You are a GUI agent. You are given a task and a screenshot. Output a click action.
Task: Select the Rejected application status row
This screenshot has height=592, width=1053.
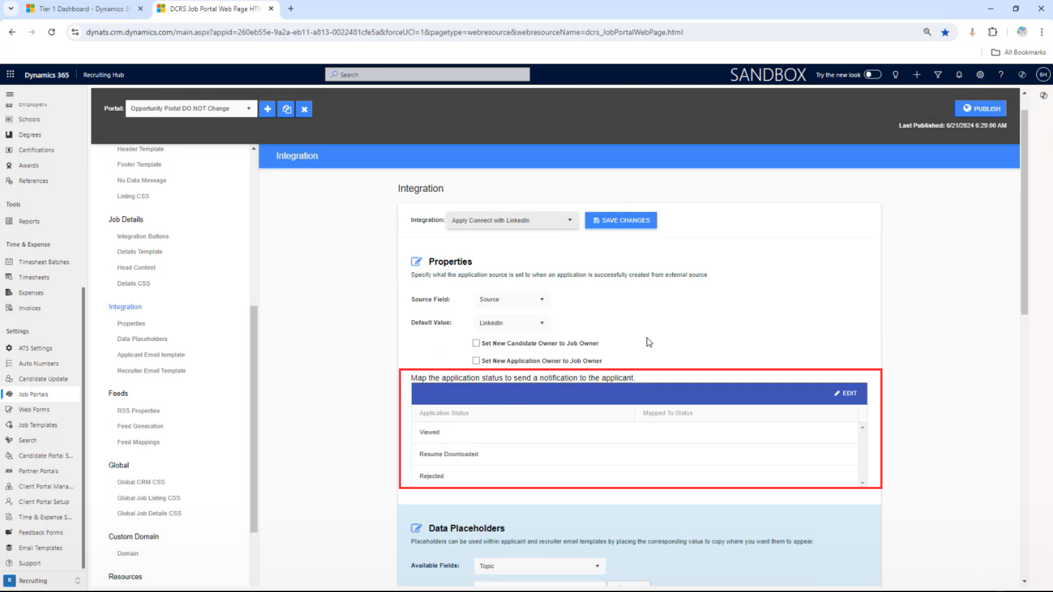tap(635, 476)
